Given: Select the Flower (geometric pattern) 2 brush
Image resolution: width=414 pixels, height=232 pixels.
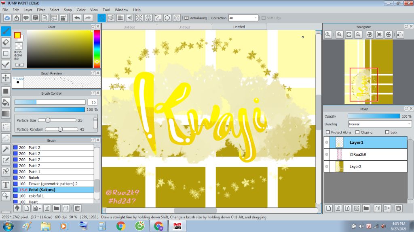Looking at the screenshot, I should (53, 184).
